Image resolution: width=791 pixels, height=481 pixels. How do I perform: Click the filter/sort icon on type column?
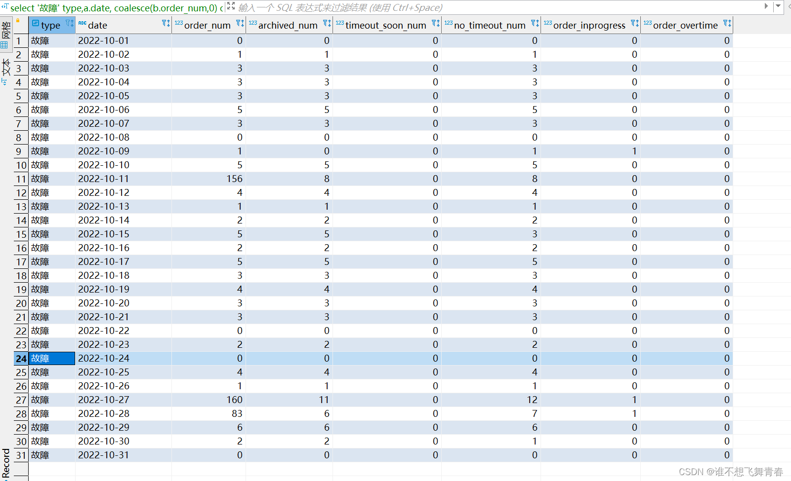point(69,23)
